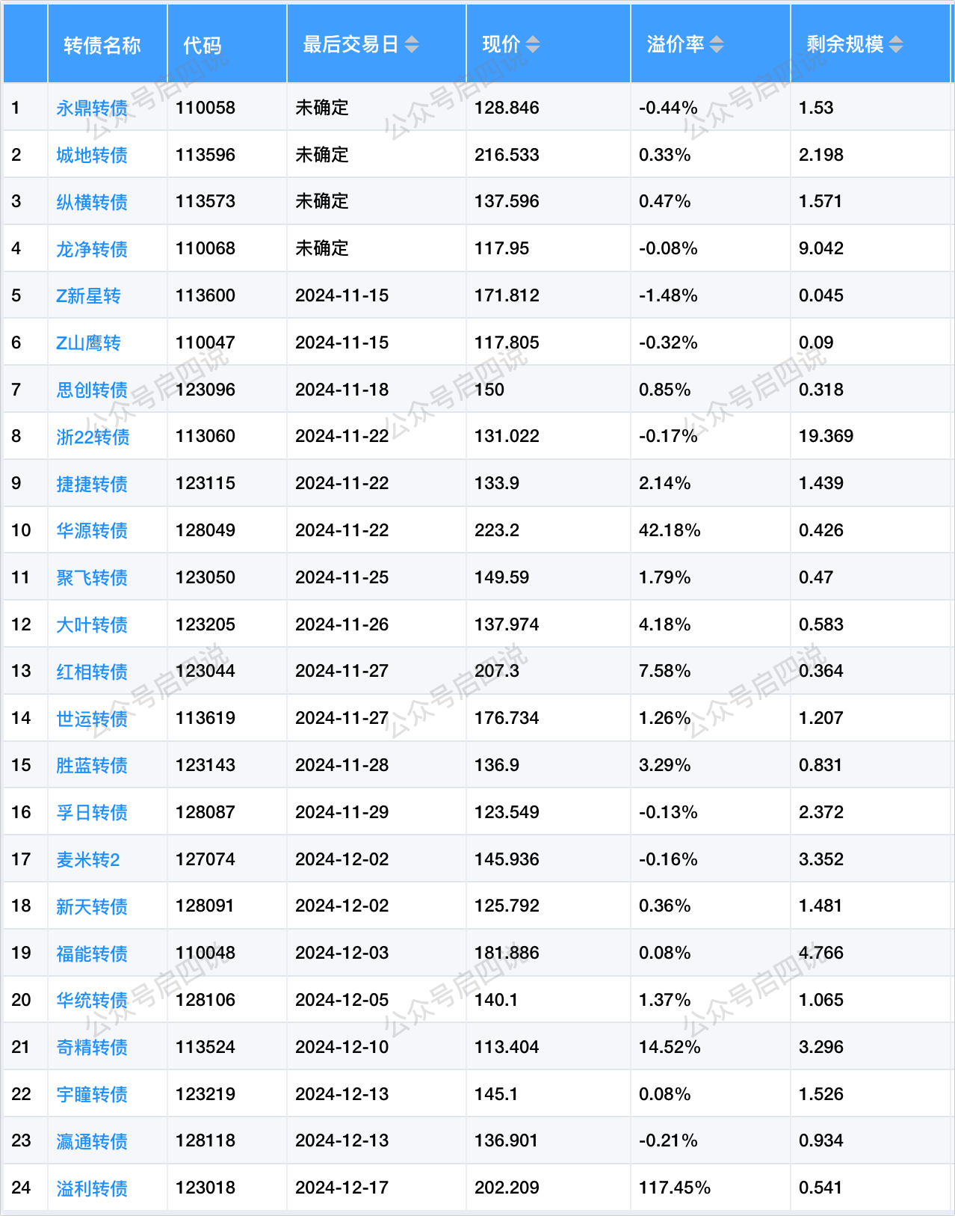Image resolution: width=955 pixels, height=1216 pixels.
Task: Click the sort icon beside 最后交易日
Action: click(x=412, y=45)
